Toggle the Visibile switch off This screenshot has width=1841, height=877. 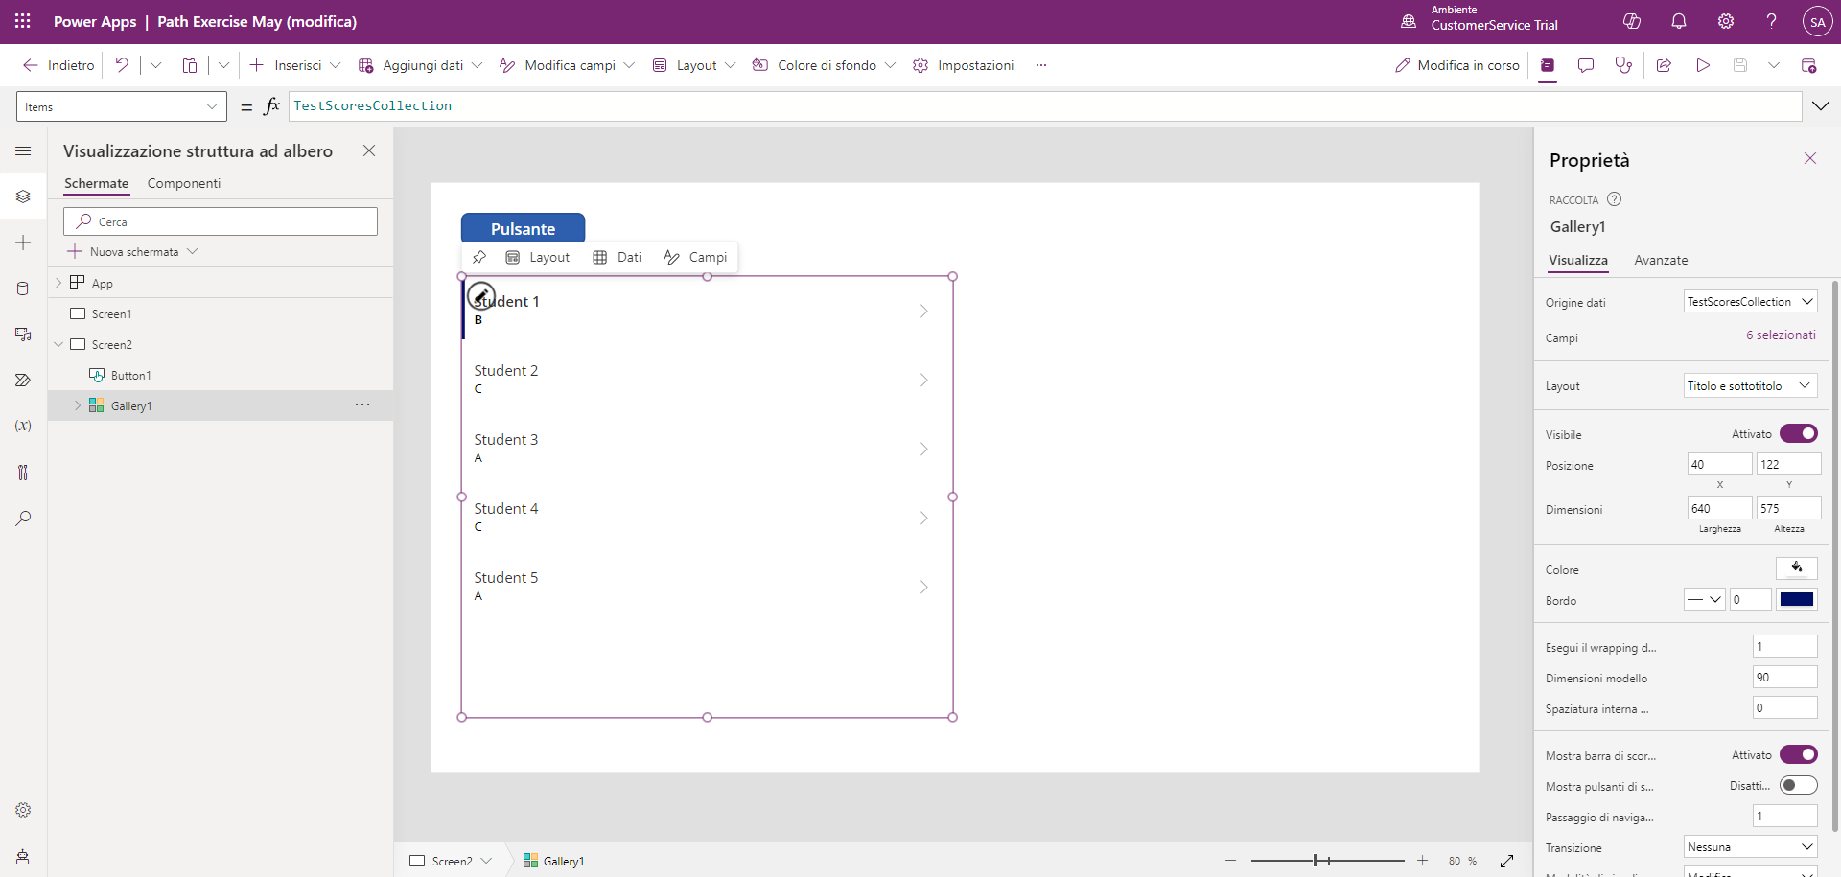click(x=1798, y=433)
